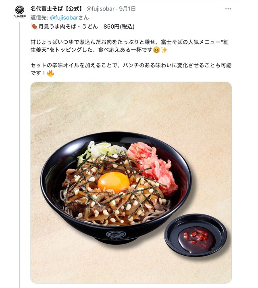Viewport: 258px width, 288px height.
Task: Click the fire emoji after です！
Action: [51, 73]
